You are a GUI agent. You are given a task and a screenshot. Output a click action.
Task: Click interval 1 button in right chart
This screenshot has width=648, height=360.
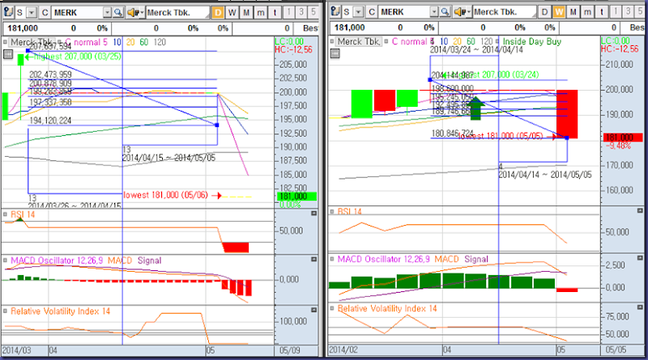(616, 12)
